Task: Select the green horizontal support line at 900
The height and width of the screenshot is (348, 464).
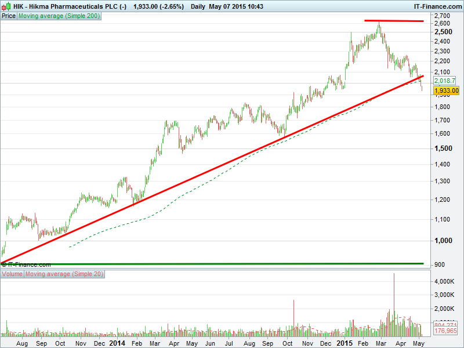Action: point(212,263)
